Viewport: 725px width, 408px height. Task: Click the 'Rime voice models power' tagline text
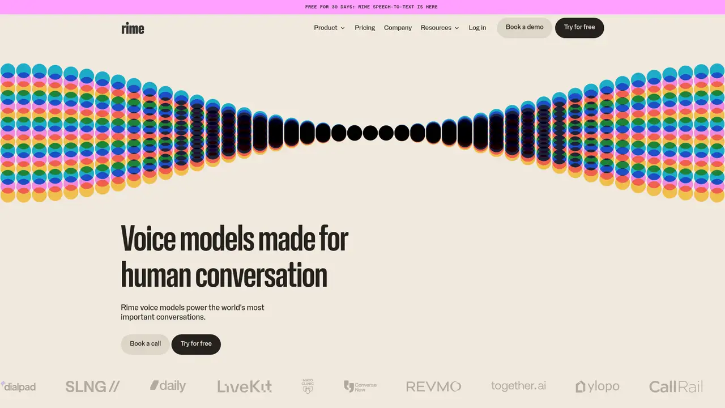(x=193, y=312)
